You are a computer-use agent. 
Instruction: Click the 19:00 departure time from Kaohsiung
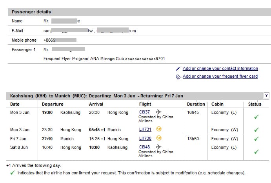(x=47, y=113)
